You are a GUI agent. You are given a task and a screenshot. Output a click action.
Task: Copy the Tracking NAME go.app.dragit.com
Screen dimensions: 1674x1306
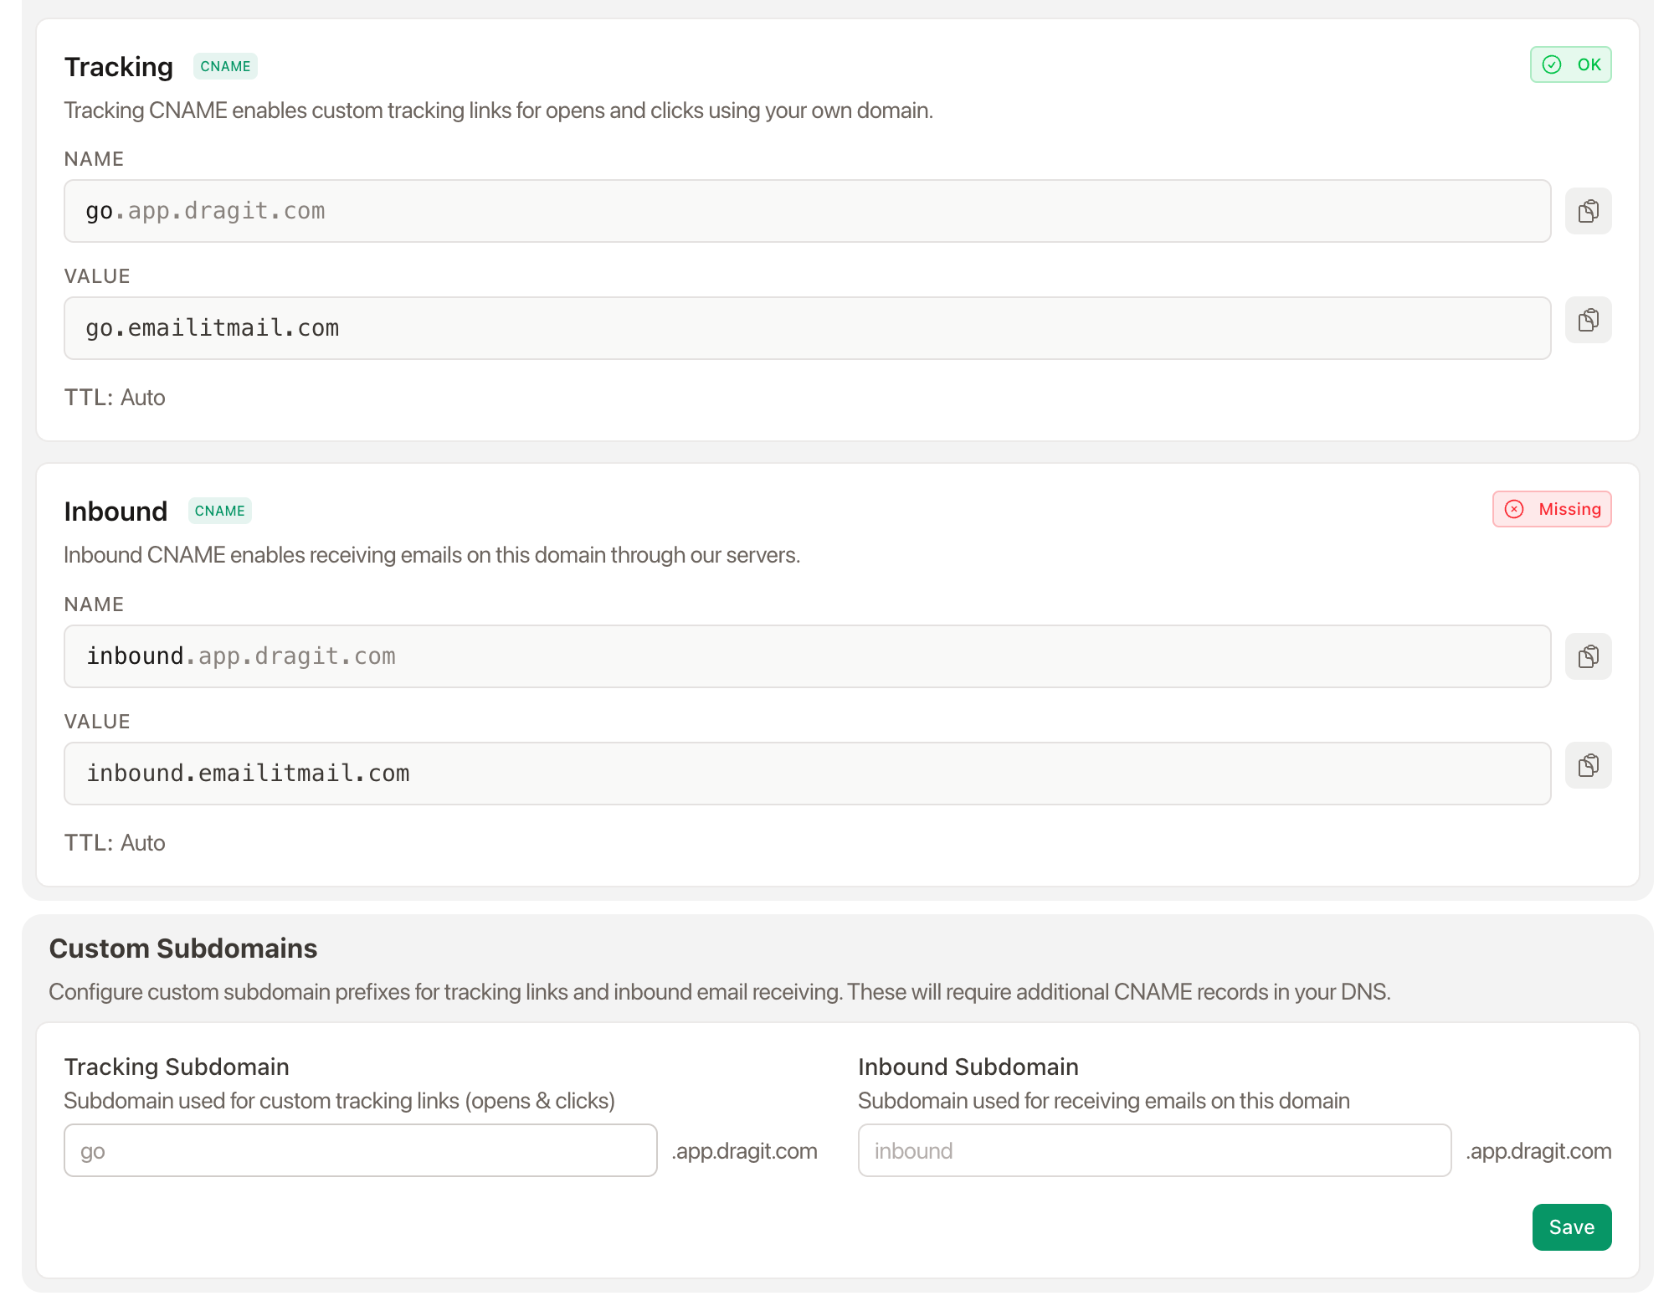coord(1588,211)
